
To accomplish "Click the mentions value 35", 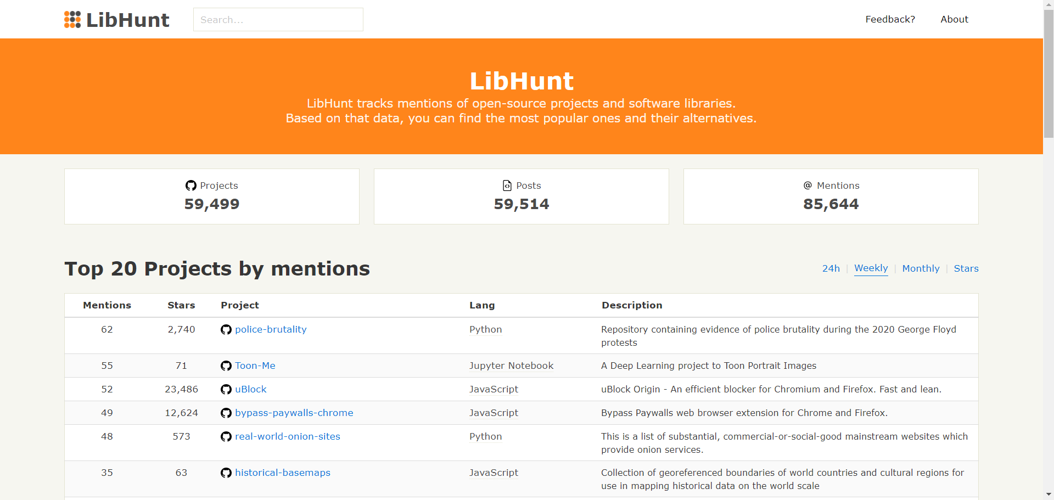I will (x=107, y=473).
